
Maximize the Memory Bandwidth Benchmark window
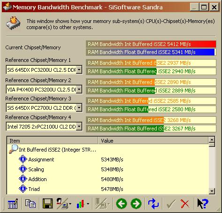(x=204, y=7)
